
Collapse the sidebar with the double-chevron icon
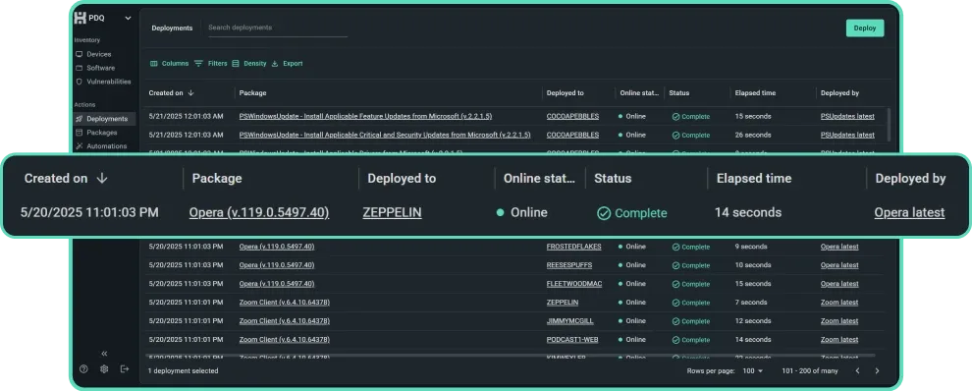tap(104, 353)
